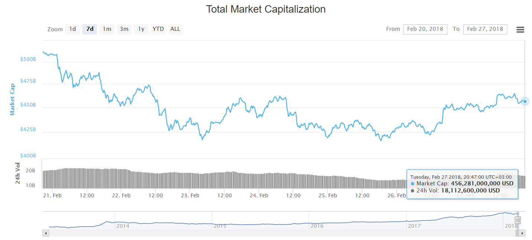
Task: Click the left arrow on the navigator scrollbar
Action: (x=46, y=233)
